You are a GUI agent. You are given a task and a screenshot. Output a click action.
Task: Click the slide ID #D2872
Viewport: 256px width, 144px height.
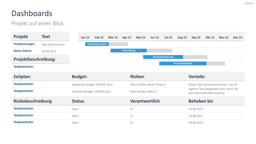[x=249, y=3]
